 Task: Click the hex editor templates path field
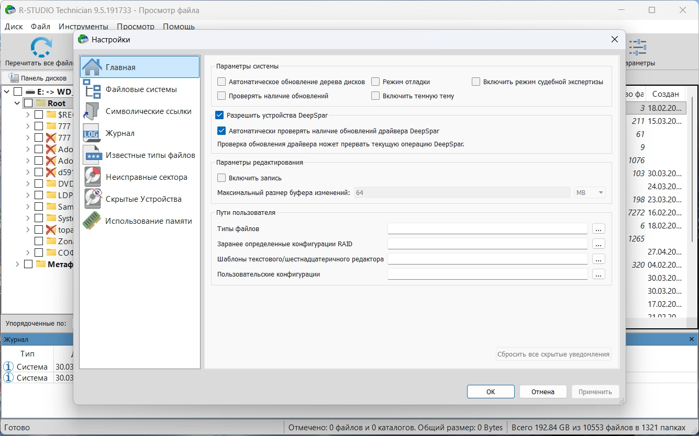(x=487, y=259)
